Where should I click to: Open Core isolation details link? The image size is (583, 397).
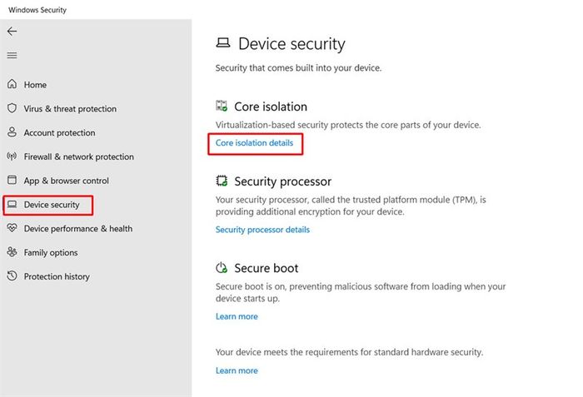point(254,143)
